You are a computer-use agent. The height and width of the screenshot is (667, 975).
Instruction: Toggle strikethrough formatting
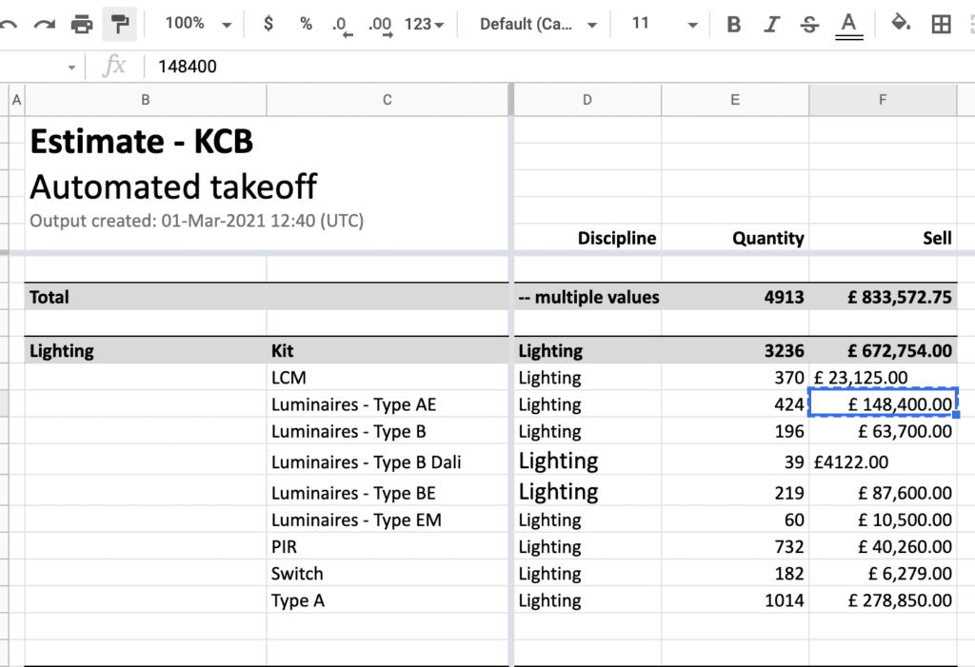coord(809,24)
